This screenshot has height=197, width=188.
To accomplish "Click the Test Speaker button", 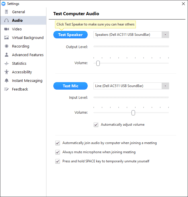I will click(70, 35).
